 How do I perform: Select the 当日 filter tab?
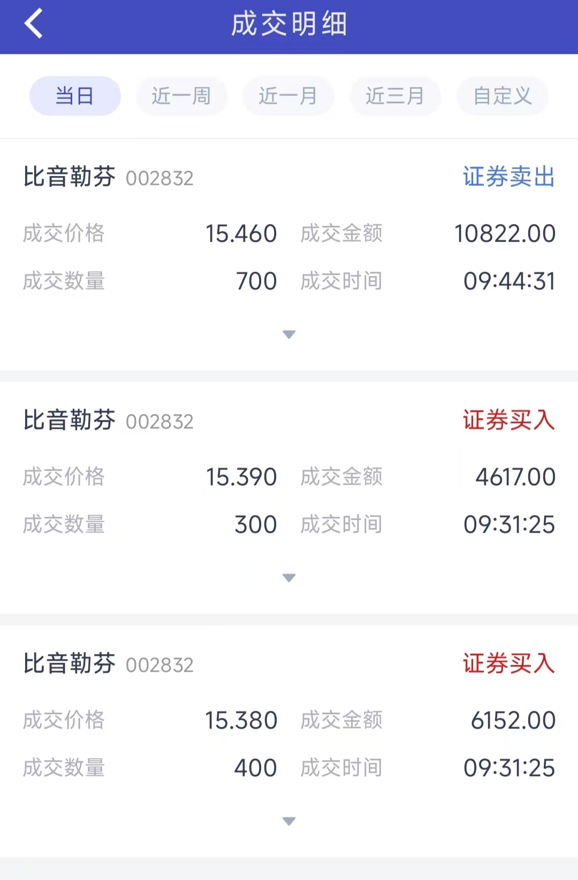pos(75,96)
